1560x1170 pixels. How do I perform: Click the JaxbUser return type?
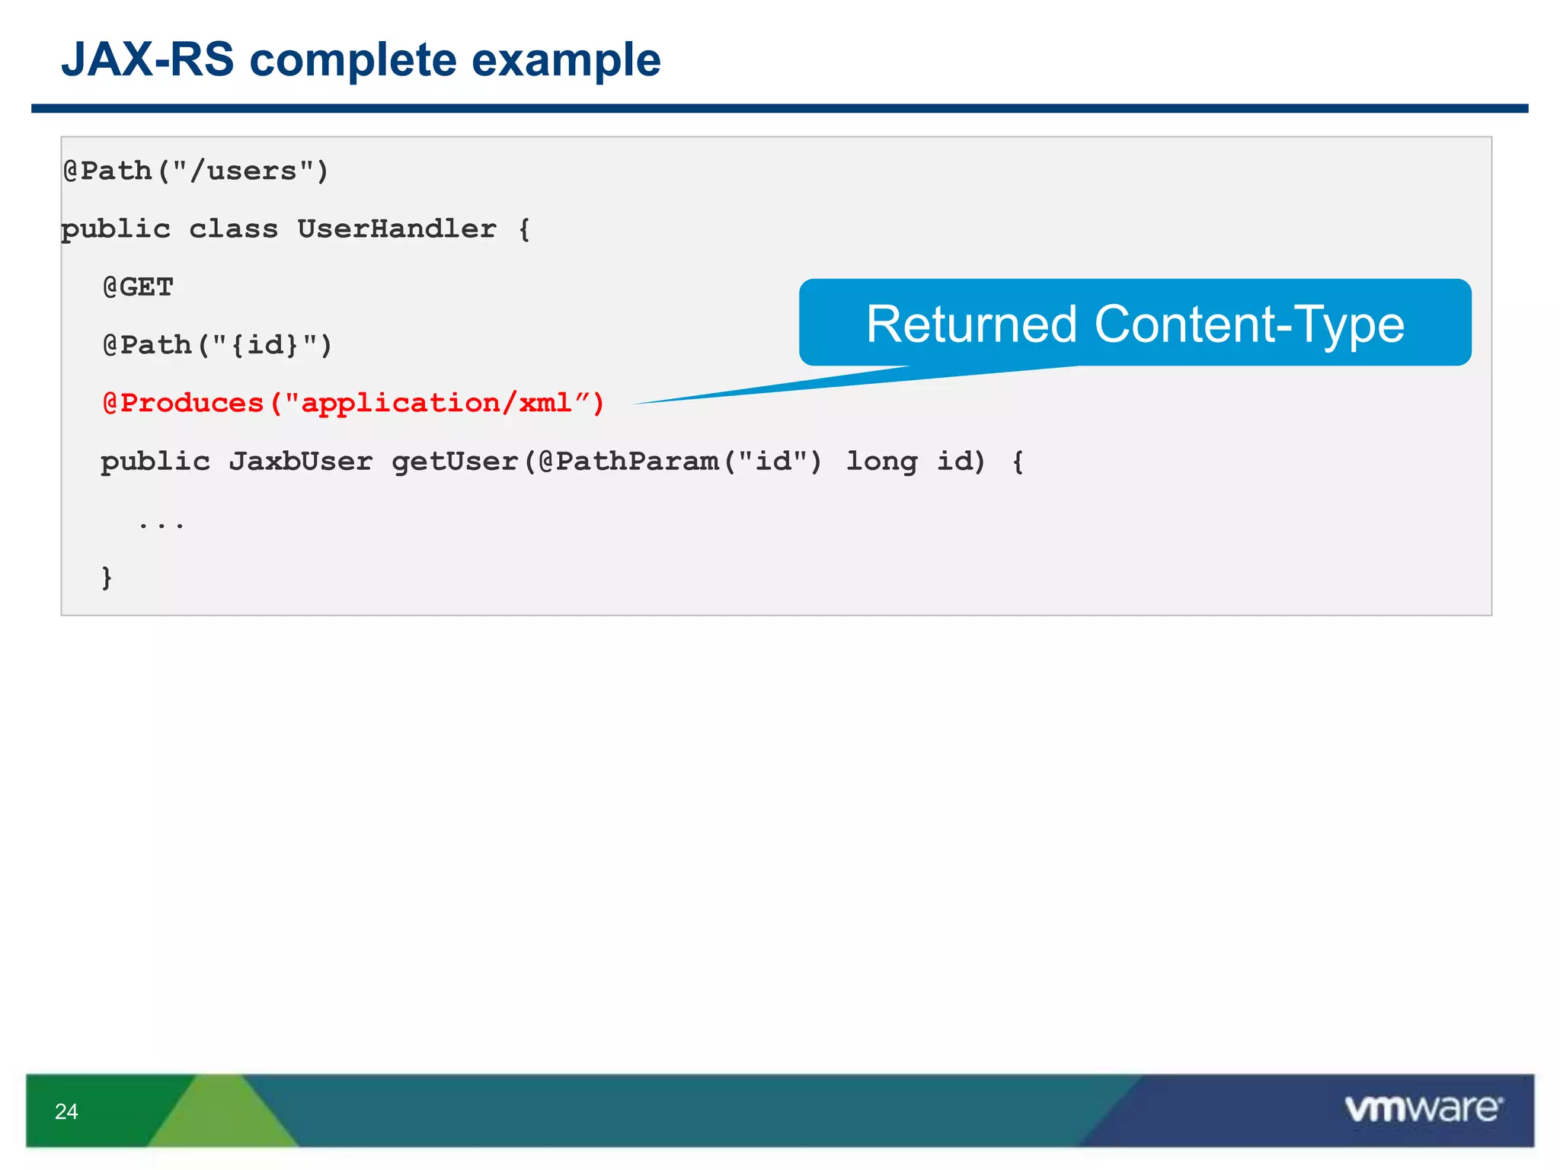(301, 462)
